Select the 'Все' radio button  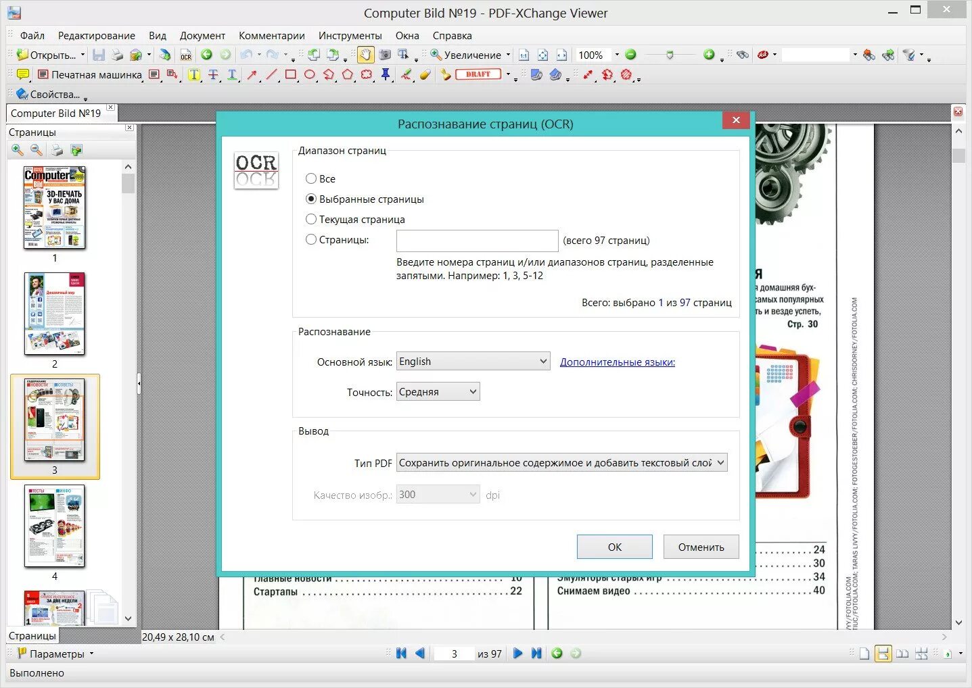pos(311,178)
